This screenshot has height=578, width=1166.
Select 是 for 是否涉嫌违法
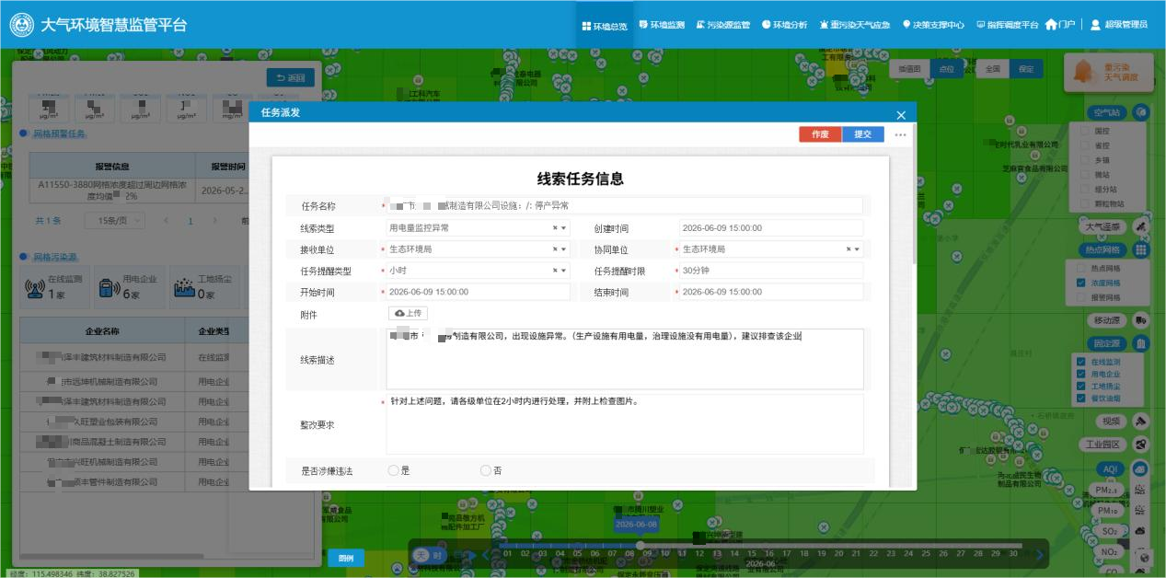pyautogui.click(x=393, y=470)
